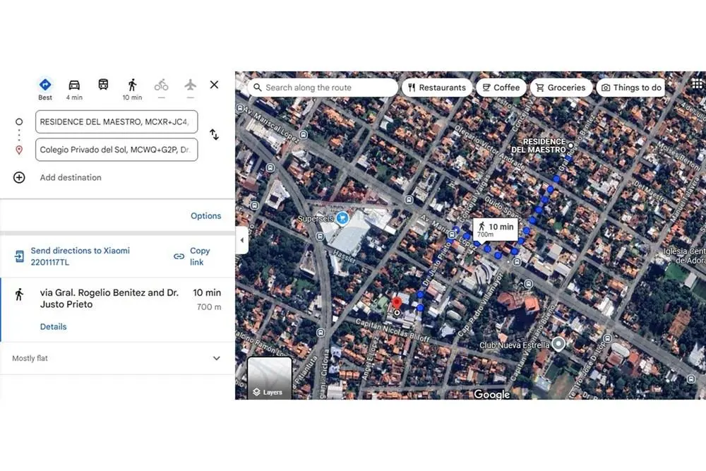Viewport: 706px width, 471px height.
Task: Select the Best travel mode icon
Action: pos(45,85)
